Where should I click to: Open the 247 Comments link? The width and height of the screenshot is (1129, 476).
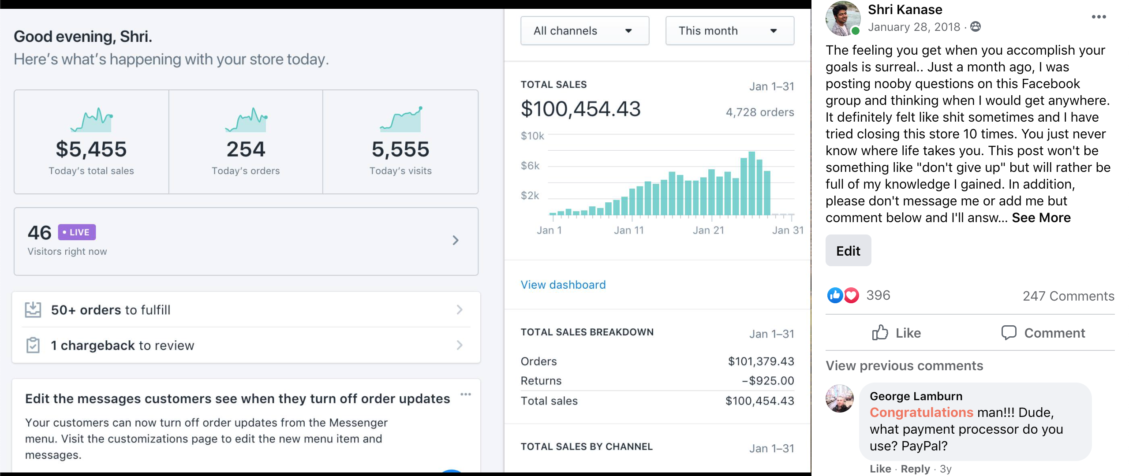[1069, 296]
